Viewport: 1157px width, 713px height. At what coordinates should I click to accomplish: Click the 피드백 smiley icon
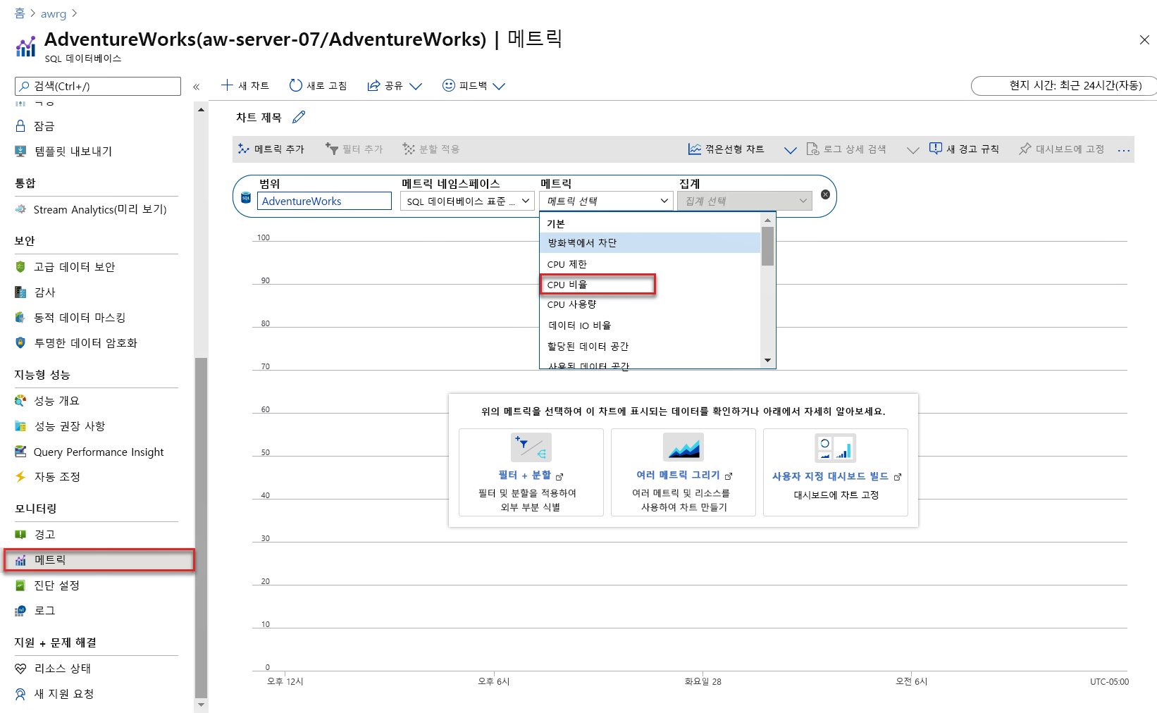pos(449,85)
